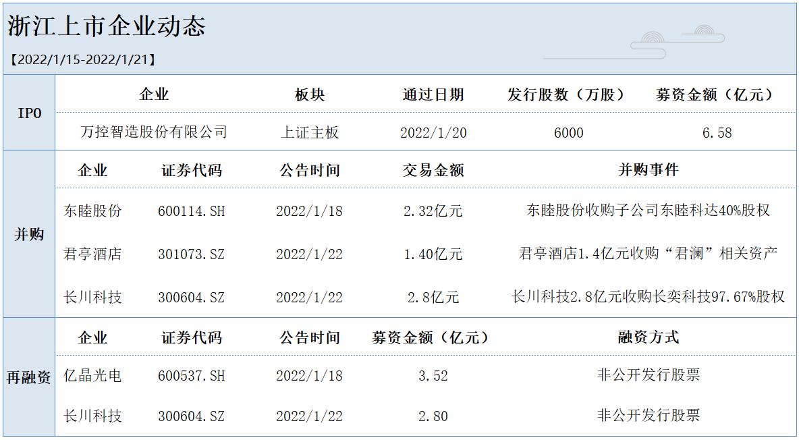Click the 融资方式 column header
This screenshot has width=801, height=440.
pos(648,337)
